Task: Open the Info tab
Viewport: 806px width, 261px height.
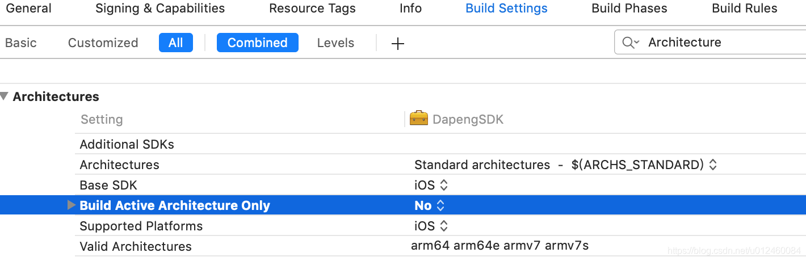Action: [x=410, y=9]
